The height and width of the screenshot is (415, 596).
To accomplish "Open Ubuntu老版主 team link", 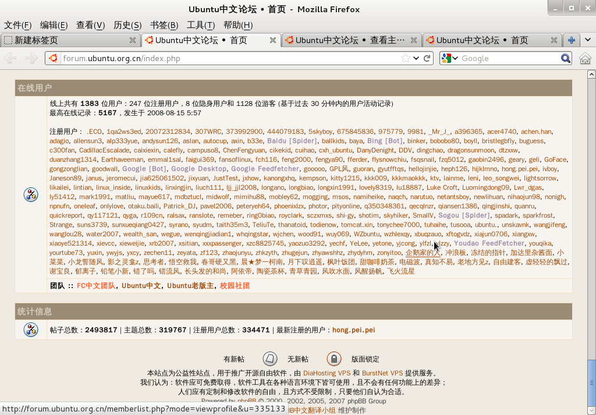I will point(190,285).
